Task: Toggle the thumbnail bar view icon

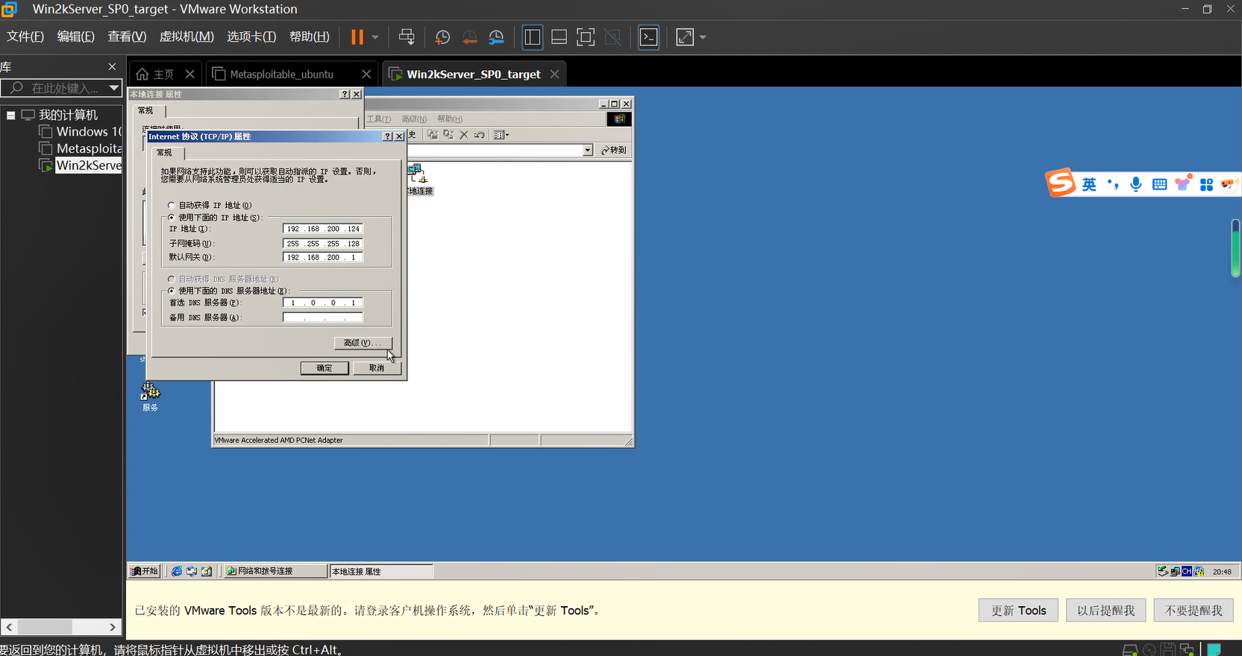Action: [559, 37]
